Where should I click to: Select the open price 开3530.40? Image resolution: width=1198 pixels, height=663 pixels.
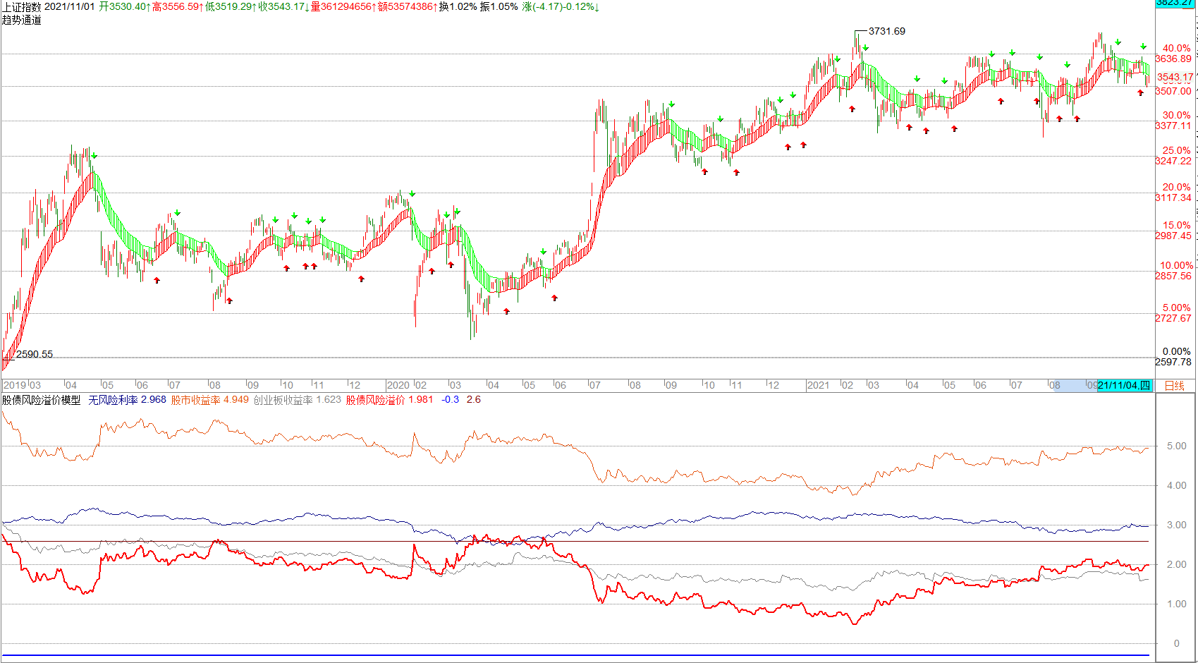pyautogui.click(x=124, y=6)
